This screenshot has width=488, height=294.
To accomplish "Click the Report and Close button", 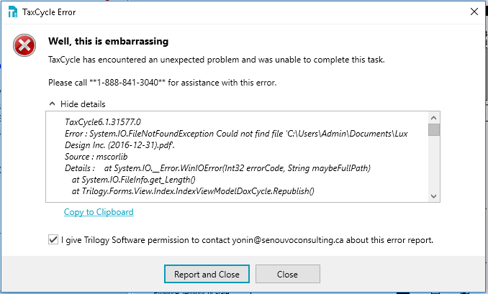I will 207,274.
